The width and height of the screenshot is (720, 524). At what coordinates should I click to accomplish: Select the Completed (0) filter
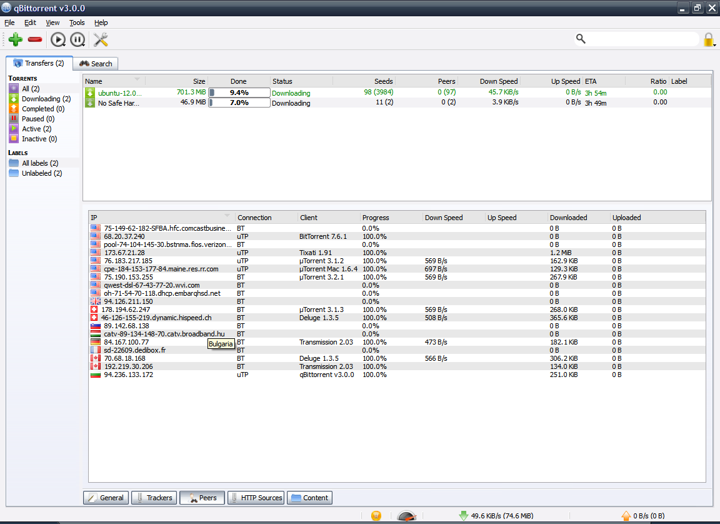(x=43, y=109)
